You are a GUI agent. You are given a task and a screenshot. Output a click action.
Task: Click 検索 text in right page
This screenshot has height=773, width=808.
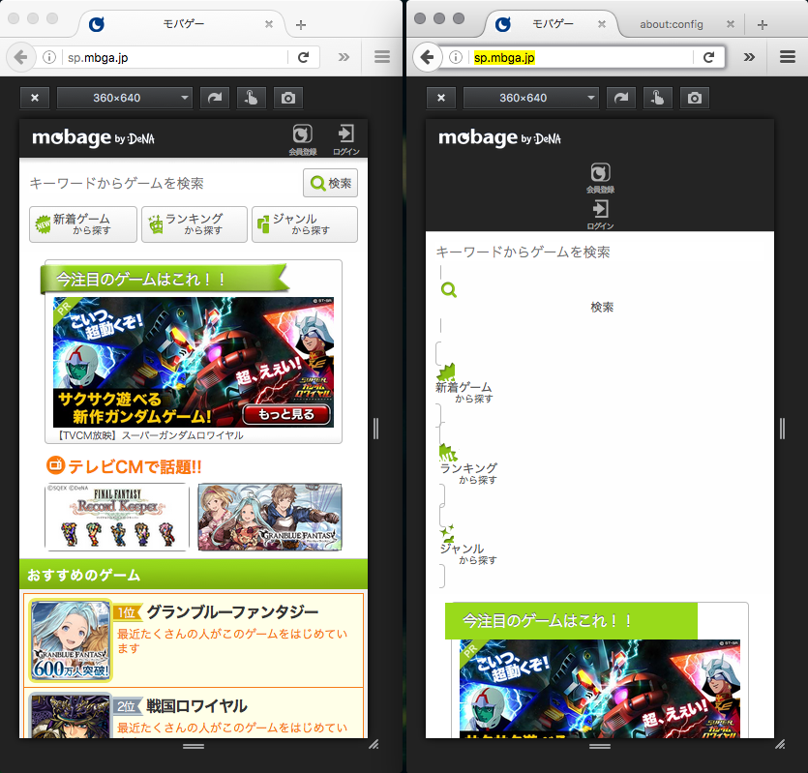[602, 307]
